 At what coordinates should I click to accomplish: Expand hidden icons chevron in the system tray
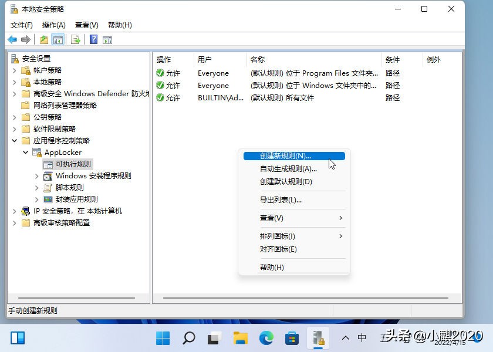[x=346, y=338]
